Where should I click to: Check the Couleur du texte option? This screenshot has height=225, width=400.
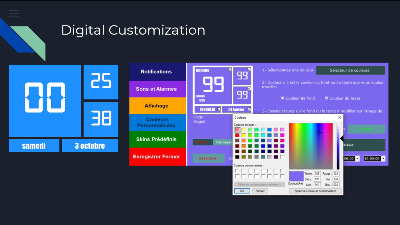327,98
